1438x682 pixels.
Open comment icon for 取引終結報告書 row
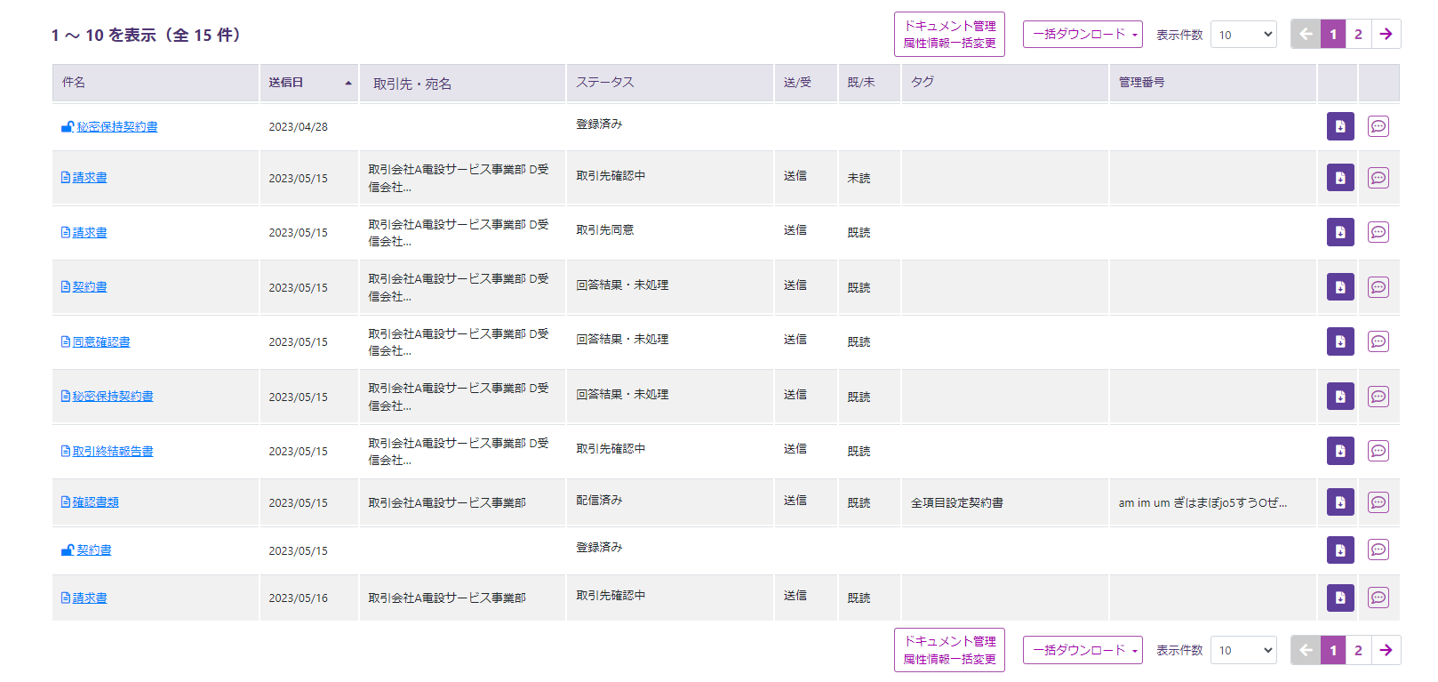[1378, 451]
